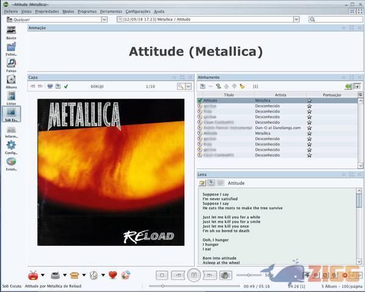The width and height of the screenshot is (365, 292).
Task: Sort queue by the Artista column header
Action: click(280, 95)
